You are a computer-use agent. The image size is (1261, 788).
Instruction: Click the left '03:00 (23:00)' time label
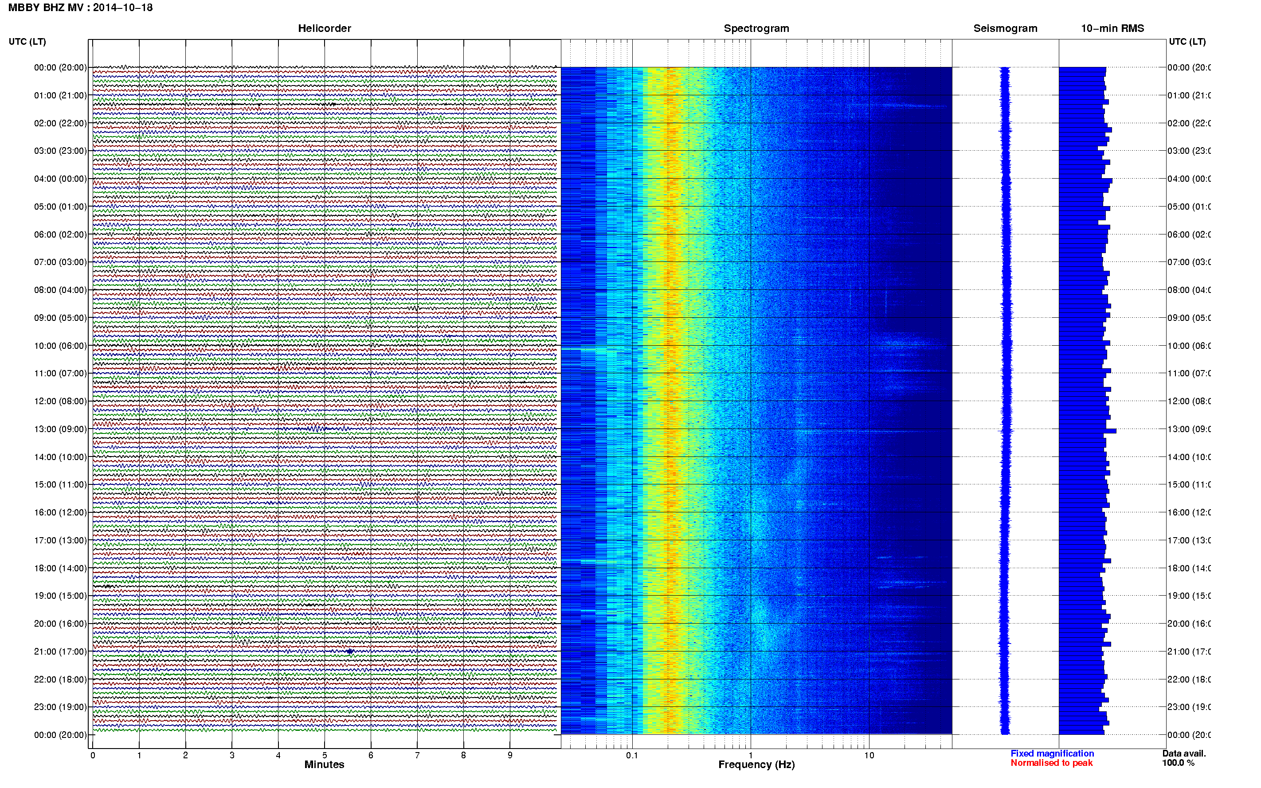60,151
